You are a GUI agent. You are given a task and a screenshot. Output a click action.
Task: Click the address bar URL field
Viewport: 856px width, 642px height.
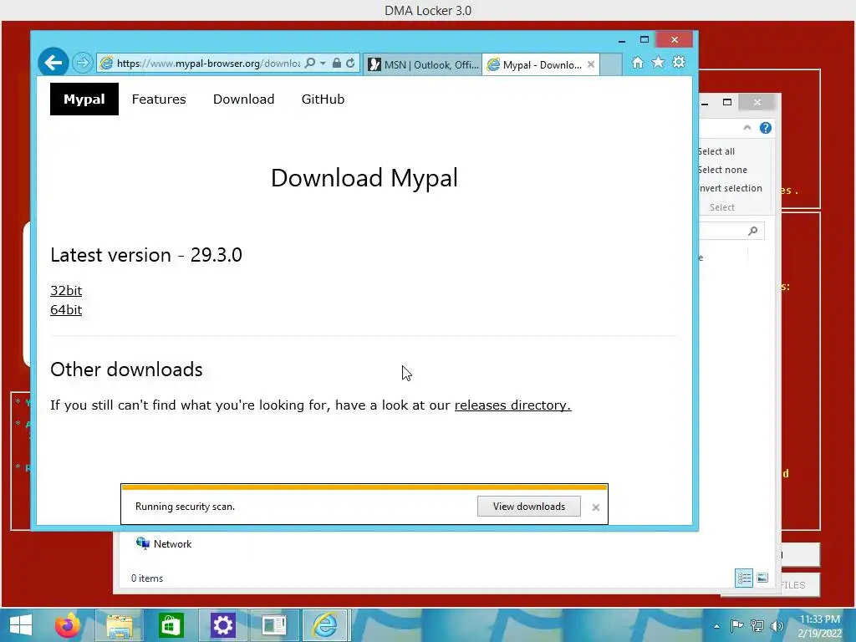pyautogui.click(x=208, y=64)
